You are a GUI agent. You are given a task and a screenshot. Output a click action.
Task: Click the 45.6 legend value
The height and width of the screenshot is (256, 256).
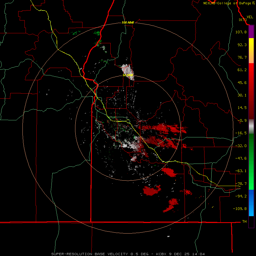242,82
